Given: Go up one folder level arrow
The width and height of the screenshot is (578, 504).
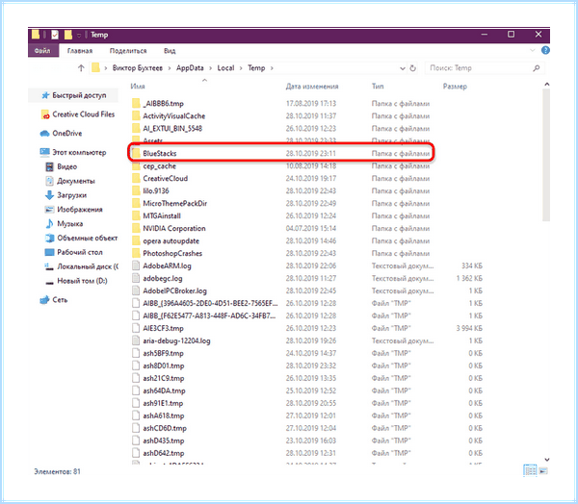Looking at the screenshot, I should [x=81, y=67].
